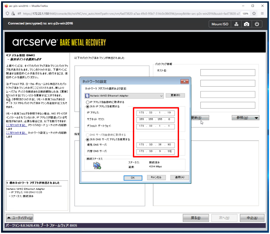Image resolution: width=270 pixels, height=234 pixels.
Task: Open the ユーティリティ(U) menu button
Action: tap(20, 218)
